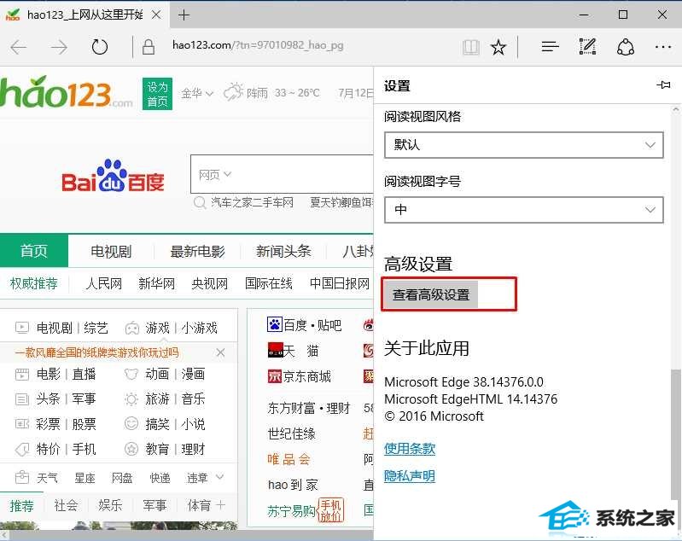Viewport: 682px width, 541px height.
Task: Open the 汽车之家二手车网 search suggestion
Action: pos(253,202)
